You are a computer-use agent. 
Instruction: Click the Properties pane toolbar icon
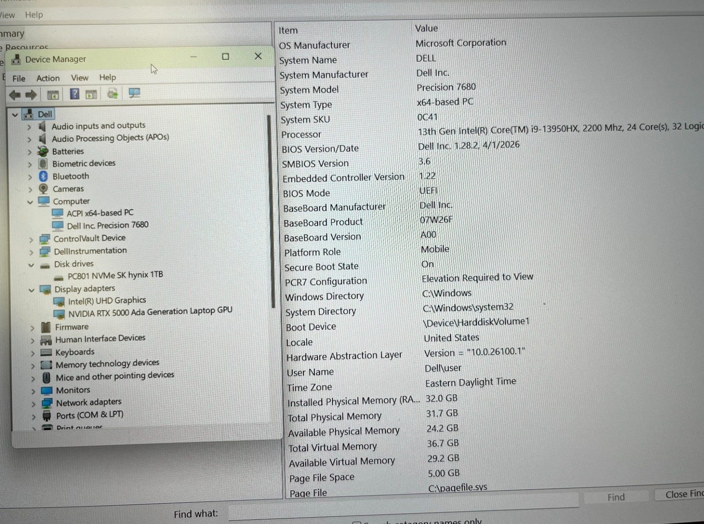pos(92,94)
